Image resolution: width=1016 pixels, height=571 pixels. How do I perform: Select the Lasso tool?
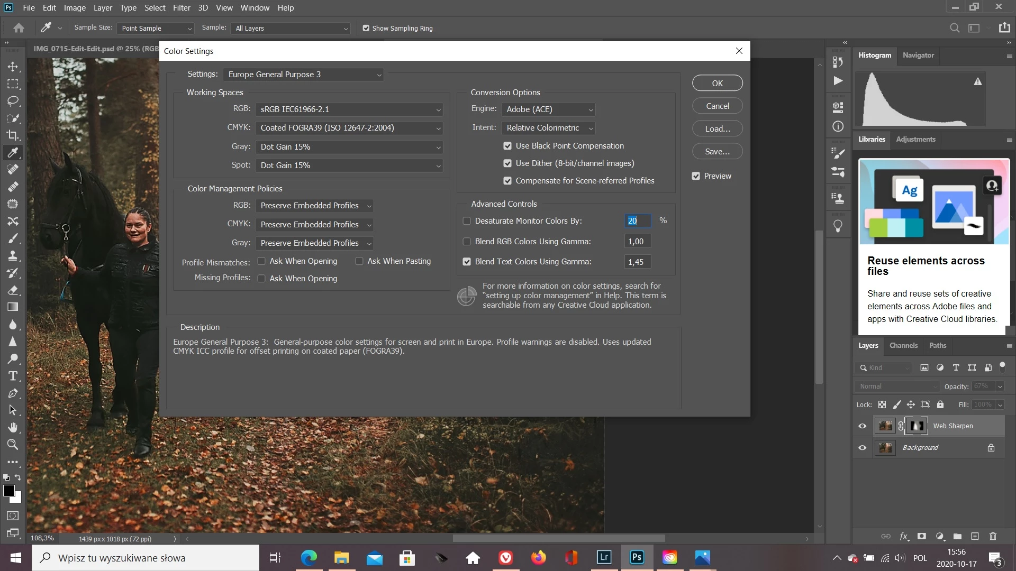pos(13,101)
